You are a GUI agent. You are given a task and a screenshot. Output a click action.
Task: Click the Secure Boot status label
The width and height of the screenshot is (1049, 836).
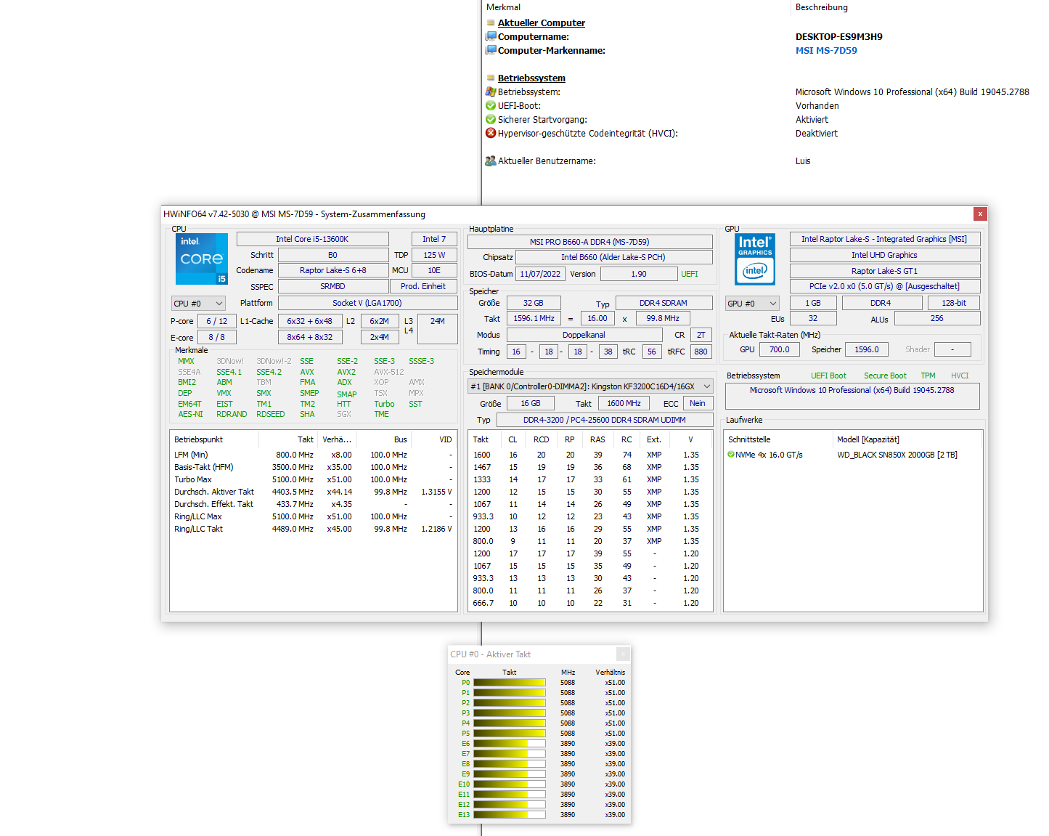tap(885, 376)
